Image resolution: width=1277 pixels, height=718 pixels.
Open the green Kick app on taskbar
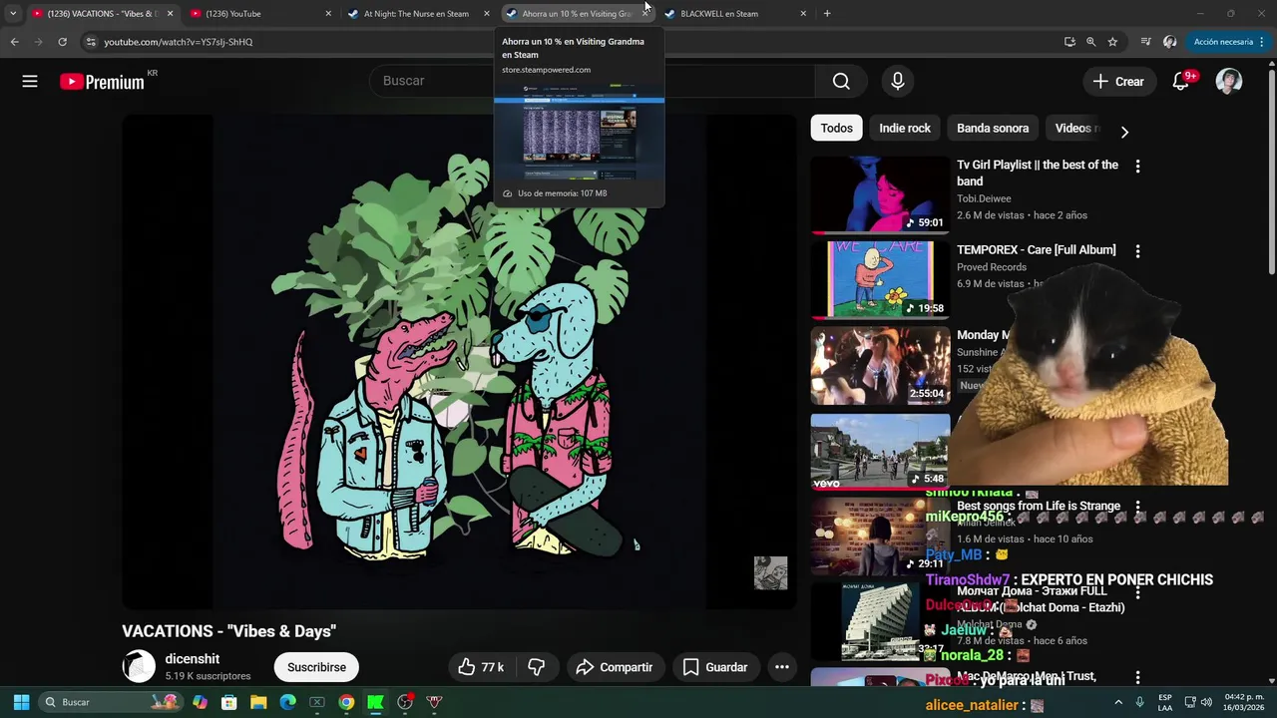click(375, 702)
